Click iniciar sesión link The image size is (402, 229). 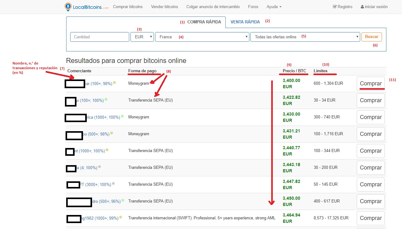click(x=374, y=7)
